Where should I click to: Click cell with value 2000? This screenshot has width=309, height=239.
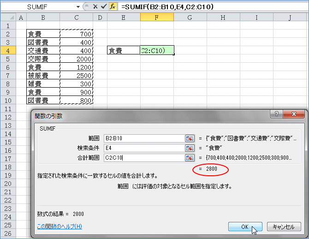[x=76, y=59]
